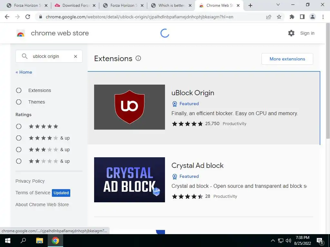Click the Featured badge under uBlock Origin

[x=185, y=104]
